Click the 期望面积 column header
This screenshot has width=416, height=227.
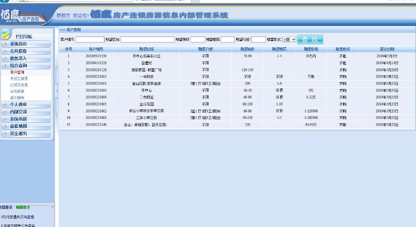click(x=248, y=49)
